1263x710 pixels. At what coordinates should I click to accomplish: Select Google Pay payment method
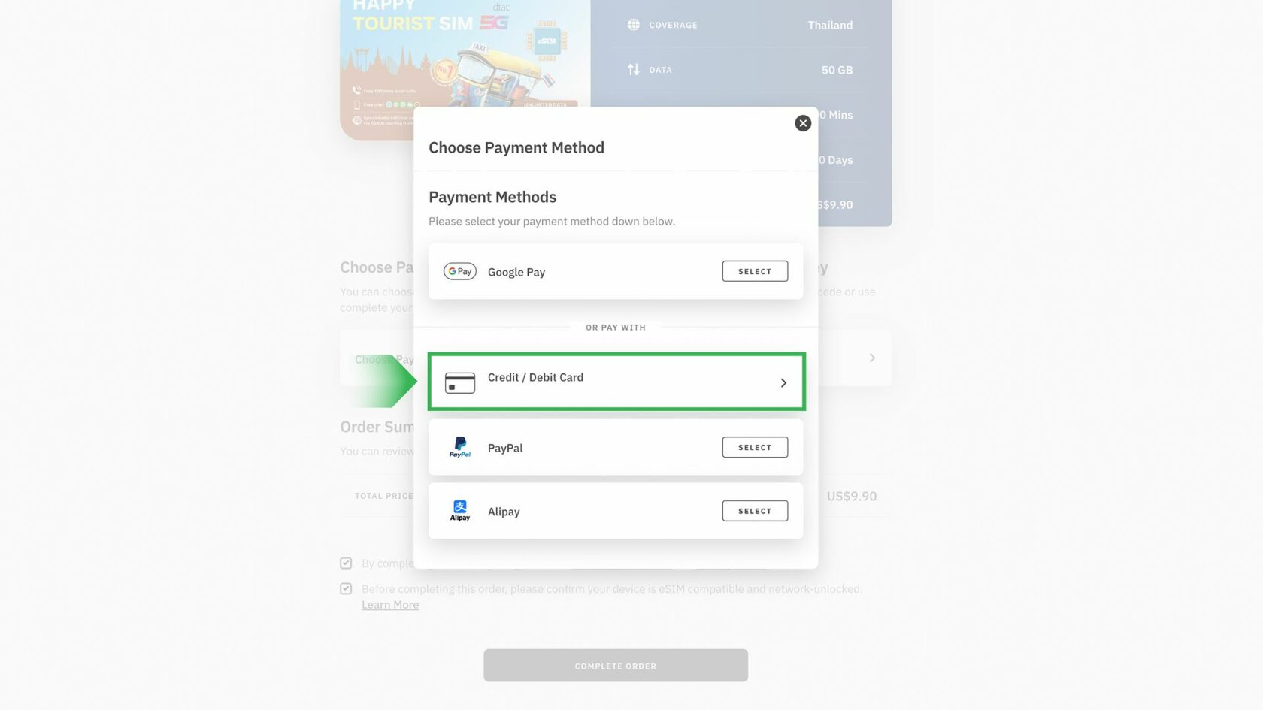pos(755,271)
